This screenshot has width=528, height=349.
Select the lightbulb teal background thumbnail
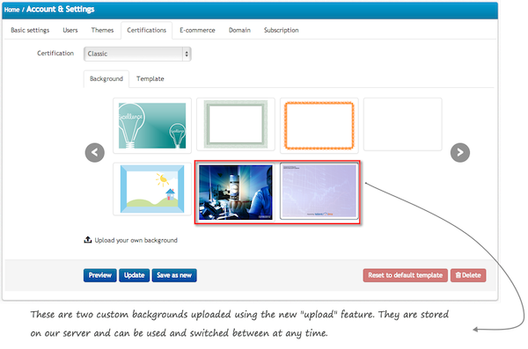pyautogui.click(x=152, y=126)
